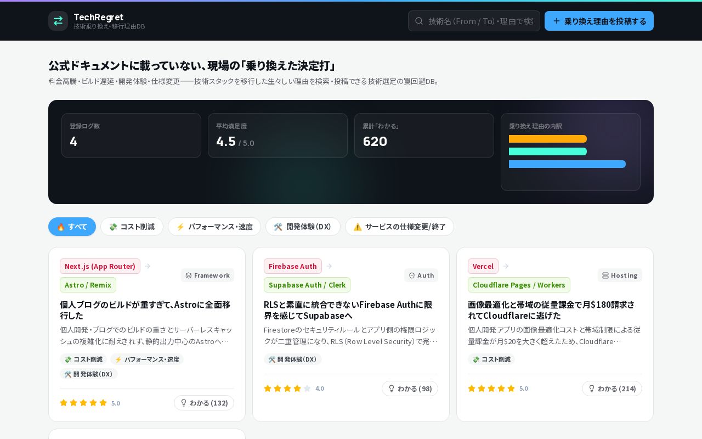Click the Astro / Remix tag
The image size is (702, 439).
pos(88,285)
